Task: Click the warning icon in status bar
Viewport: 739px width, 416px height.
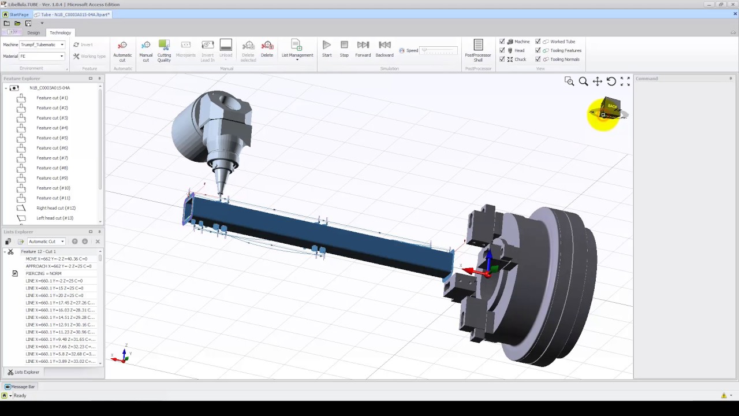Action: (x=724, y=396)
